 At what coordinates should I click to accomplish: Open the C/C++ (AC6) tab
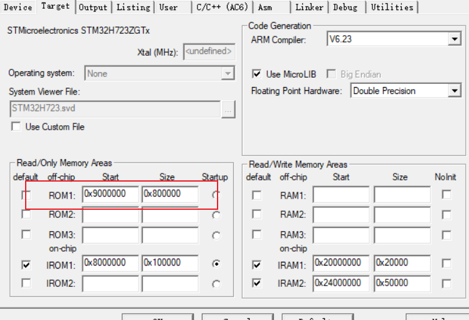(x=222, y=7)
